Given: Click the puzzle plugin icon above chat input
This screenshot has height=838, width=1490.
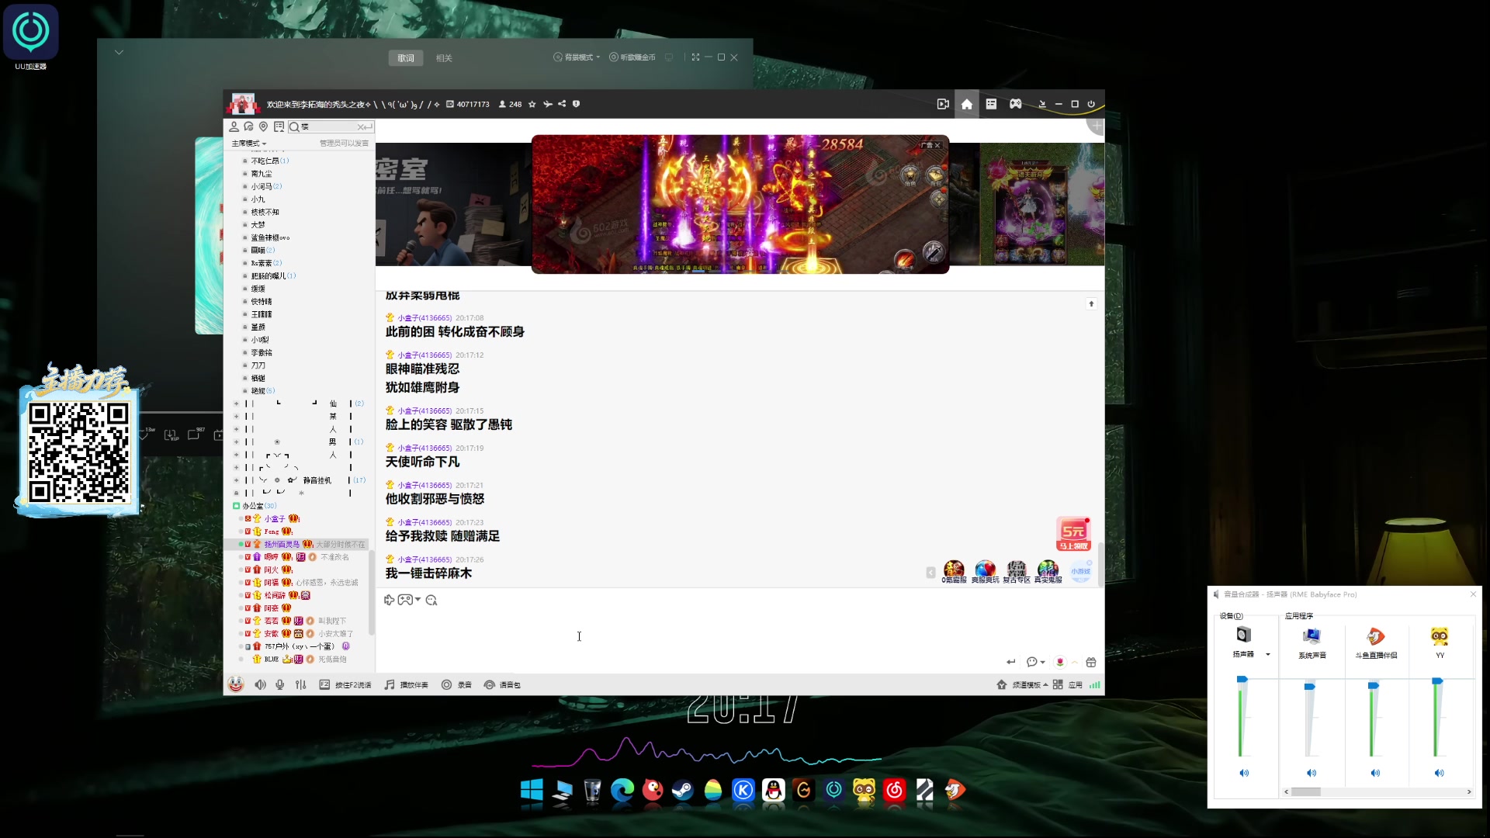Looking at the screenshot, I should 389,600.
